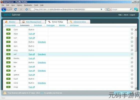The height and width of the screenshot is (100, 140).
Task: Open the File menu
Action: [3, 5]
